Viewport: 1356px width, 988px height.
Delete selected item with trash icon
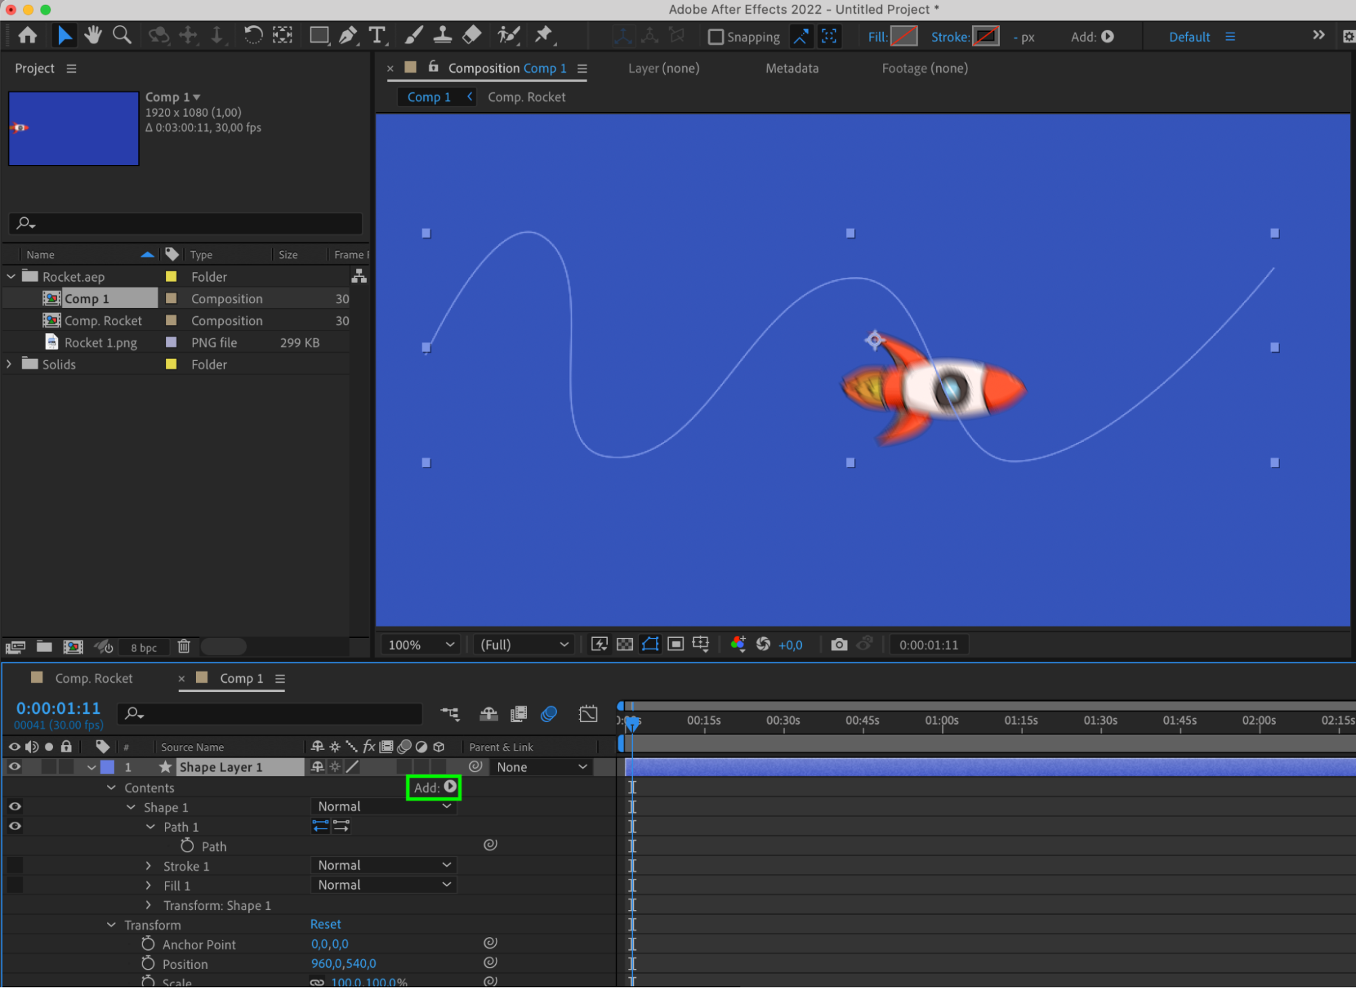tap(184, 647)
